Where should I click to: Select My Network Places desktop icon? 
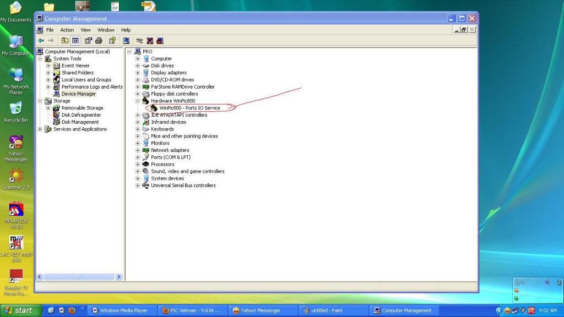coord(16,81)
